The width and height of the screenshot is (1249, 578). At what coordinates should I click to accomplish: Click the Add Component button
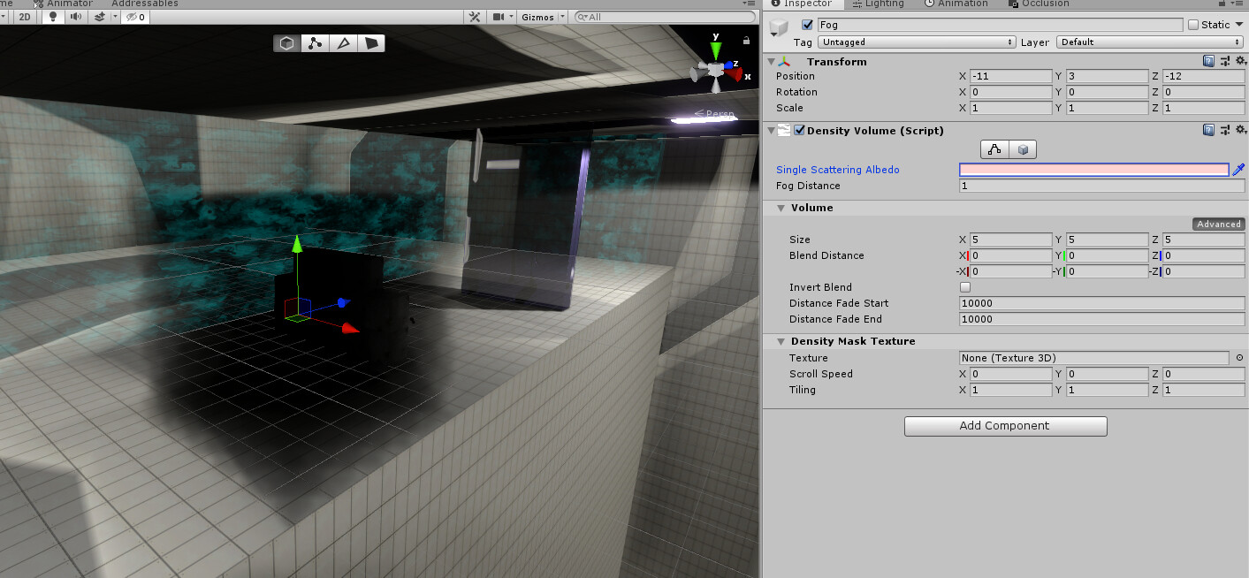[x=1005, y=426]
